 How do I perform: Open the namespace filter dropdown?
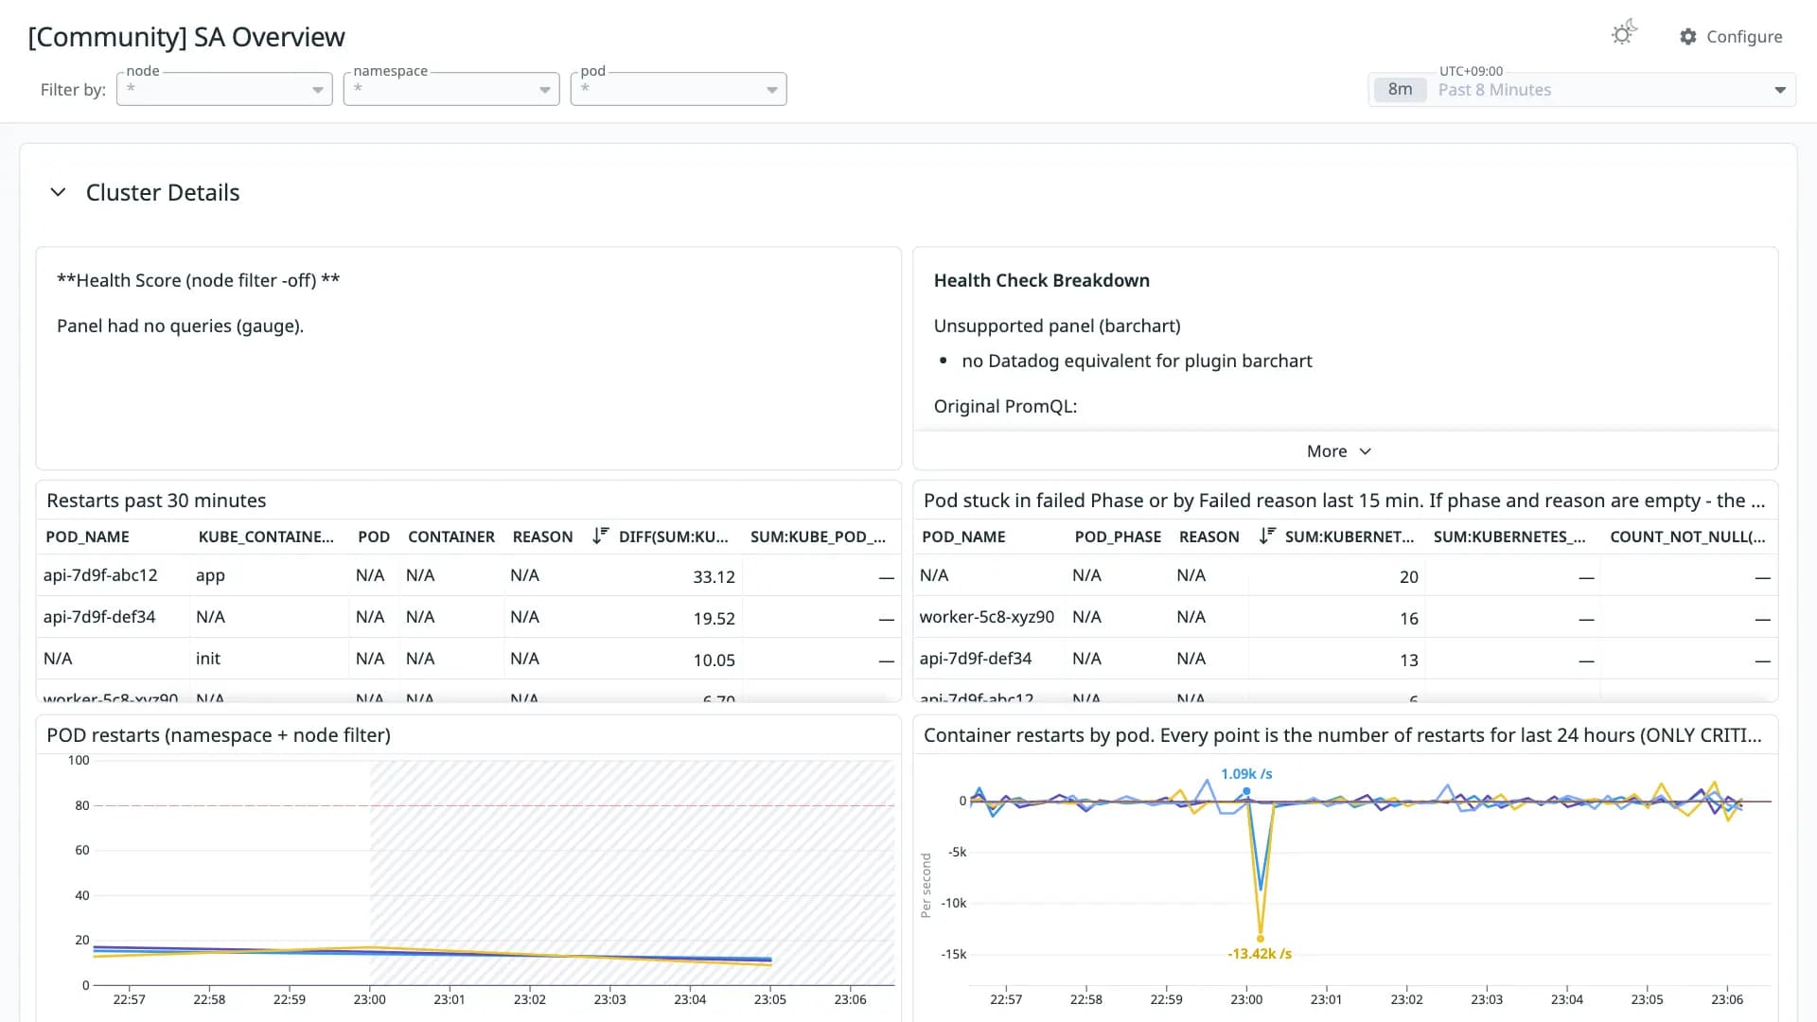(451, 89)
